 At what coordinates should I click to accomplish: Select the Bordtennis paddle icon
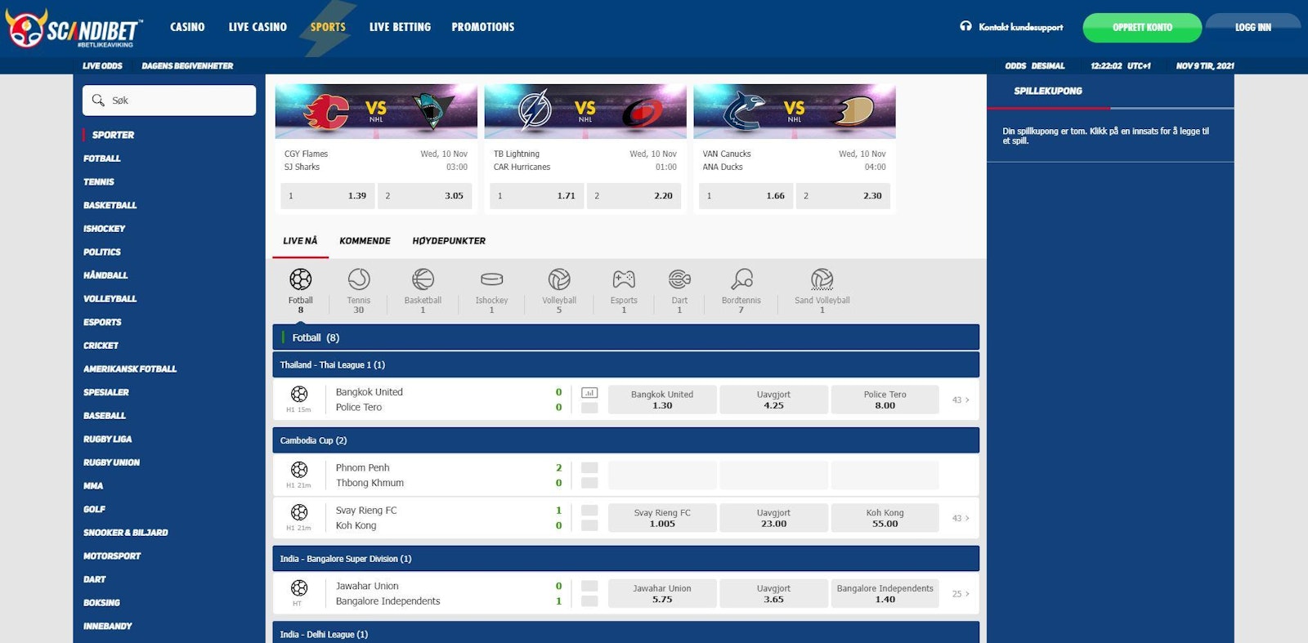click(741, 280)
